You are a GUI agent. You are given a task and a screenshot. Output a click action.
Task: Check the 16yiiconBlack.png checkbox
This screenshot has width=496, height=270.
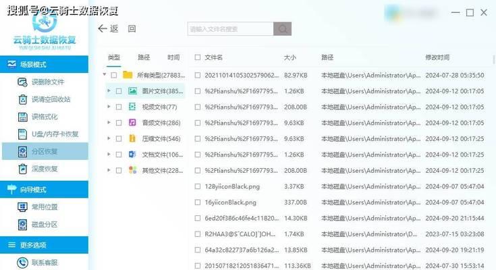coord(198,202)
